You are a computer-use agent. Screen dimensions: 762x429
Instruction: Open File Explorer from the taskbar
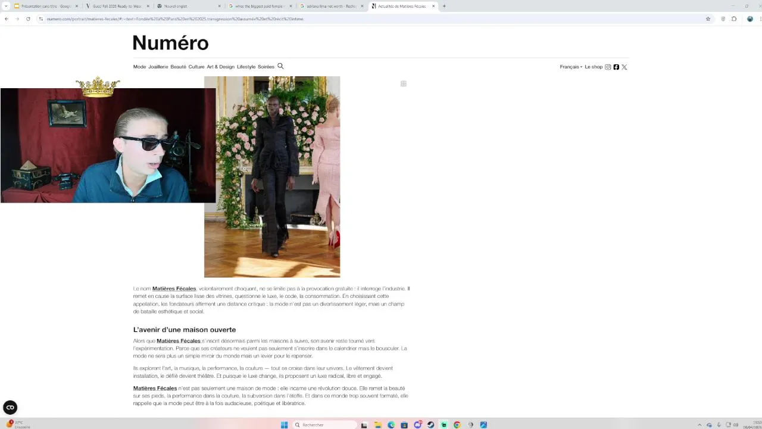point(377,425)
